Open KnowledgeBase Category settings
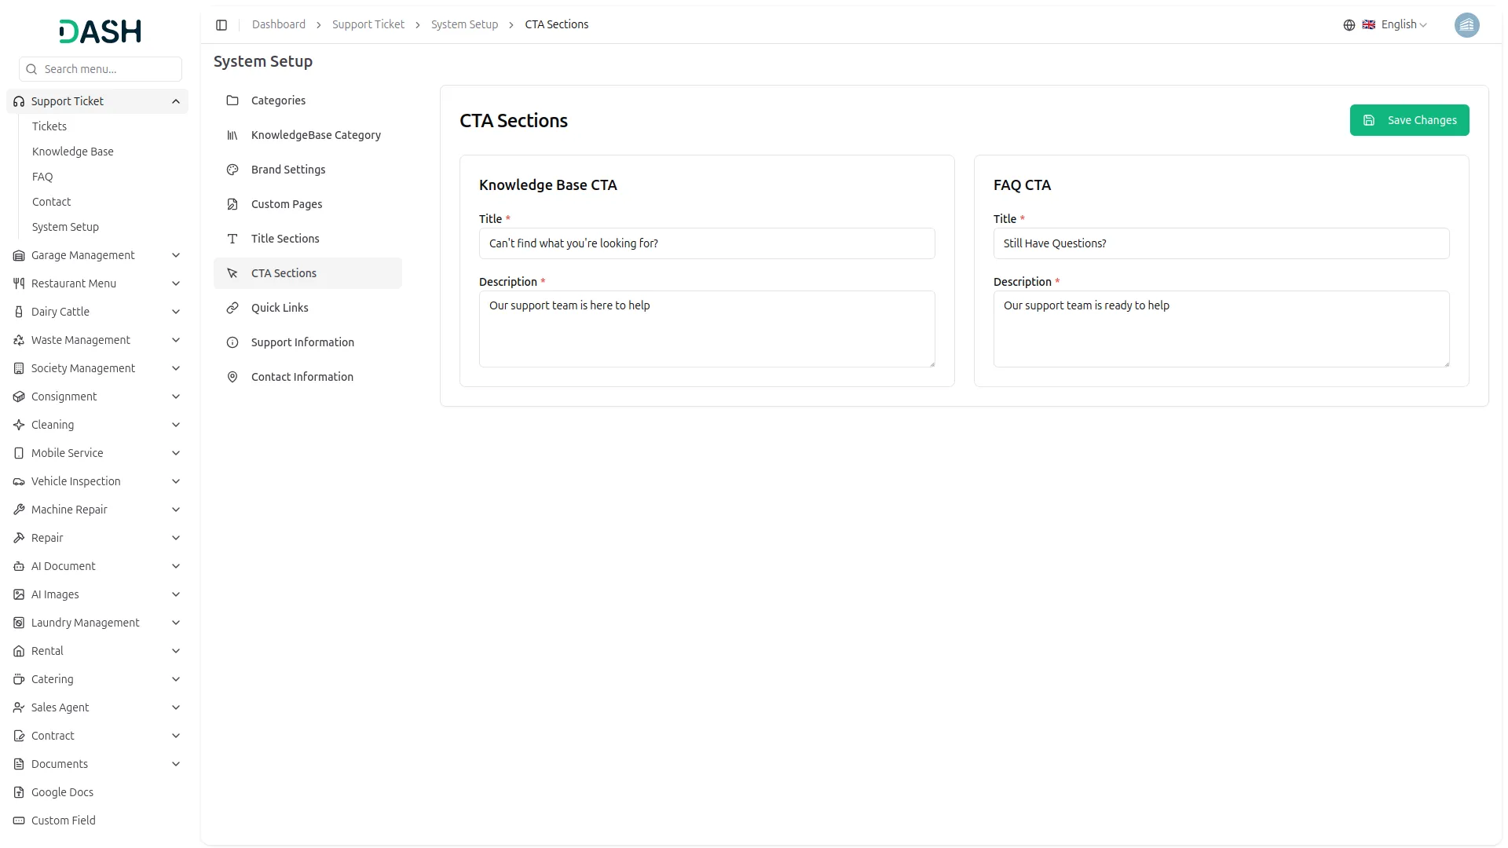This screenshot has width=1508, height=848. (316, 135)
